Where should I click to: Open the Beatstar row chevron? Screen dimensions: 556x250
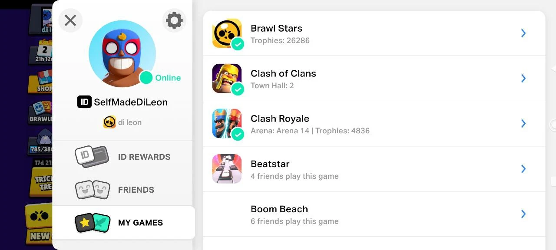pyautogui.click(x=523, y=169)
